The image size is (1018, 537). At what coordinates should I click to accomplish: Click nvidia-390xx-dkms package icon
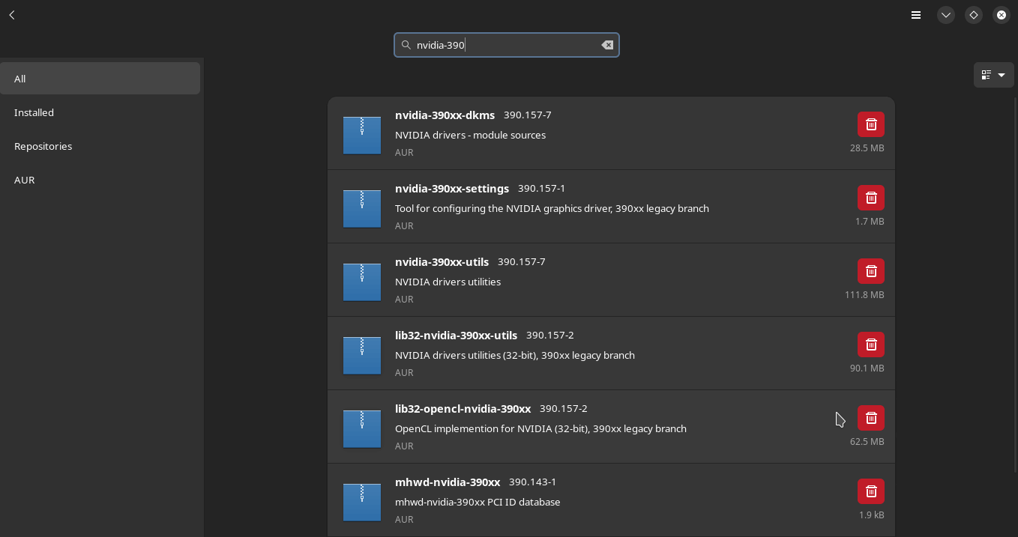tap(362, 135)
